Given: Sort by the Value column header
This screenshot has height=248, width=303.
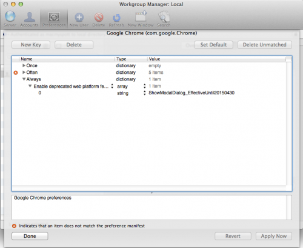Looking at the screenshot, I should point(216,59).
